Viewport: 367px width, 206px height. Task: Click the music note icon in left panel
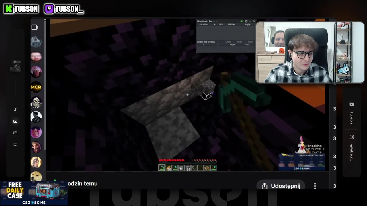[15, 109]
